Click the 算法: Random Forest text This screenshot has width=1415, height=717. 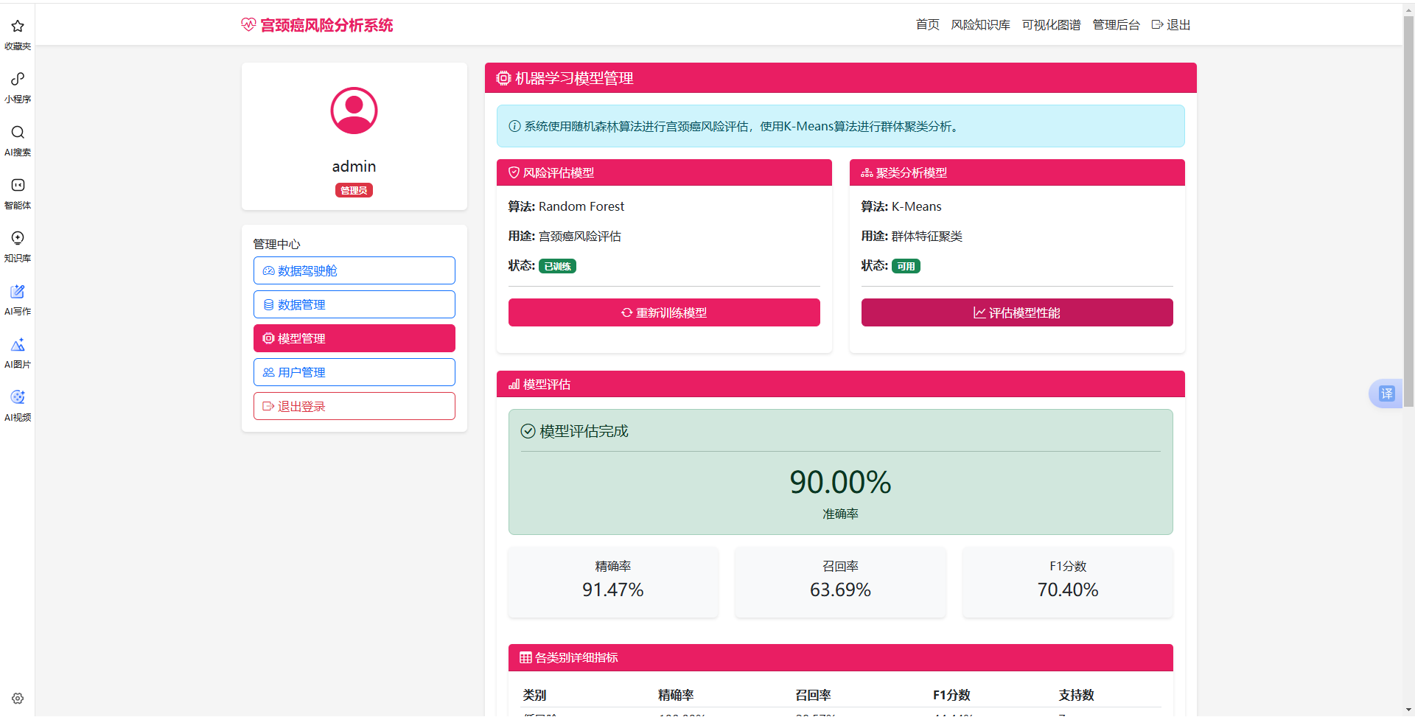click(566, 206)
